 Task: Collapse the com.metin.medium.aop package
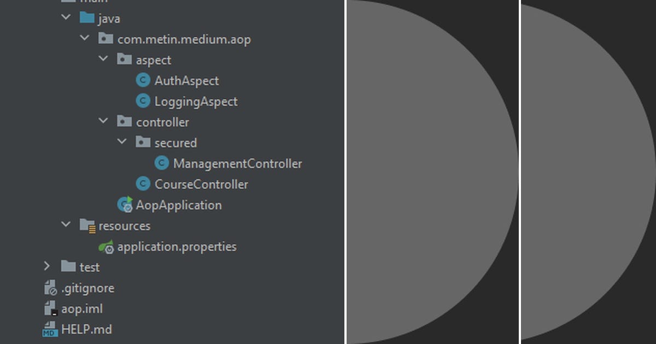[x=84, y=38]
